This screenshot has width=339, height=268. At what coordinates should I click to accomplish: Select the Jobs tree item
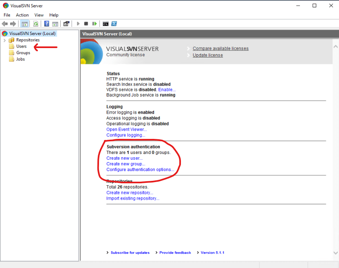point(20,59)
